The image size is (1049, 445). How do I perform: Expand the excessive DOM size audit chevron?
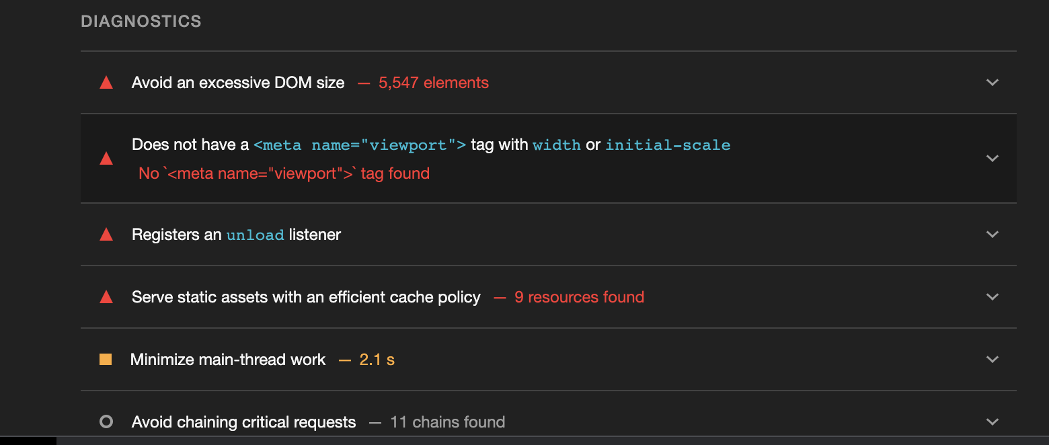(x=992, y=83)
